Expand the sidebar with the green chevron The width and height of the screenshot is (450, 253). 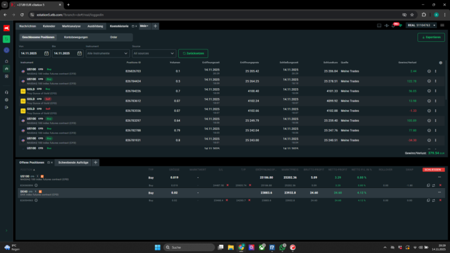tap(6, 231)
